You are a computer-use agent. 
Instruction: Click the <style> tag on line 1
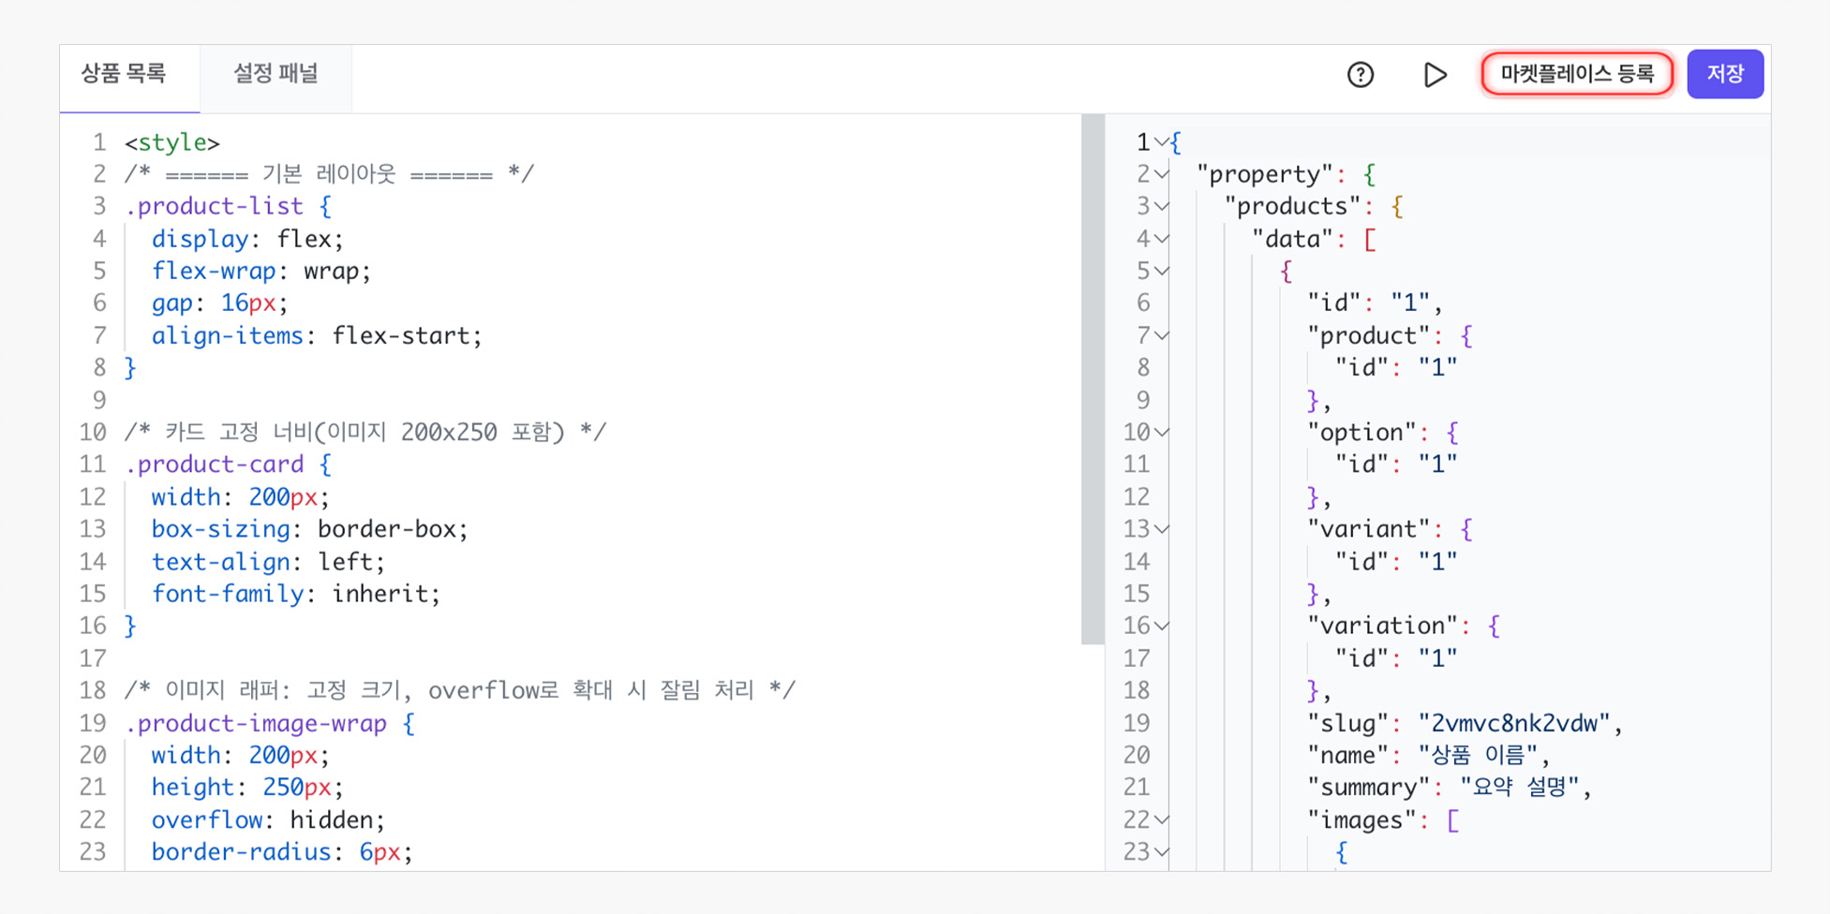[172, 142]
